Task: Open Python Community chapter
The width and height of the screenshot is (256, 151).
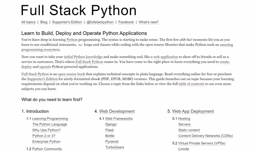Action: click(47, 149)
